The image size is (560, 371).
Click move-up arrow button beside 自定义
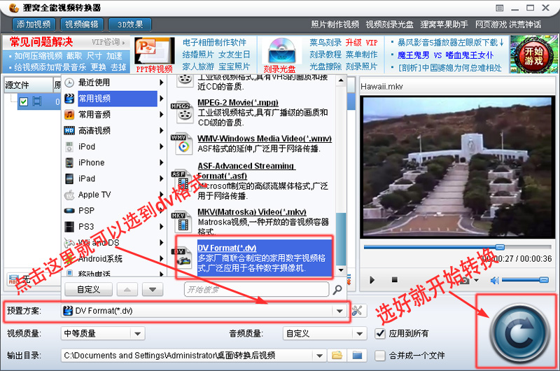pyautogui.click(x=127, y=290)
